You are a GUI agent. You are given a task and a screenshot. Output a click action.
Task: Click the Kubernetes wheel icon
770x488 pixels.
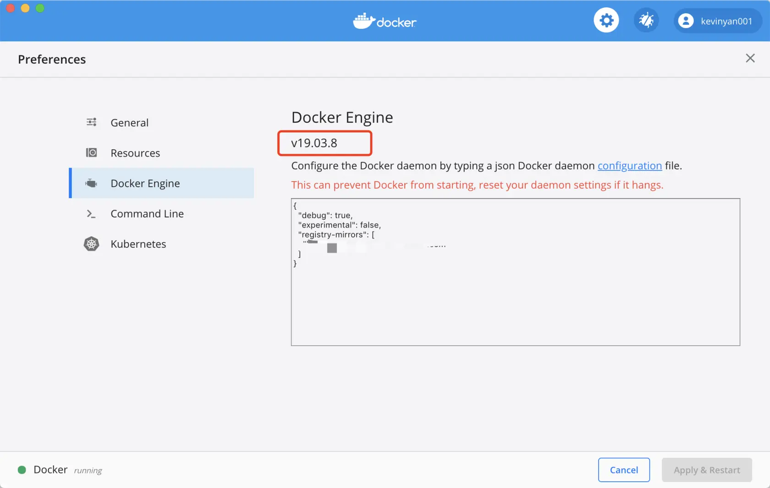pyautogui.click(x=92, y=244)
